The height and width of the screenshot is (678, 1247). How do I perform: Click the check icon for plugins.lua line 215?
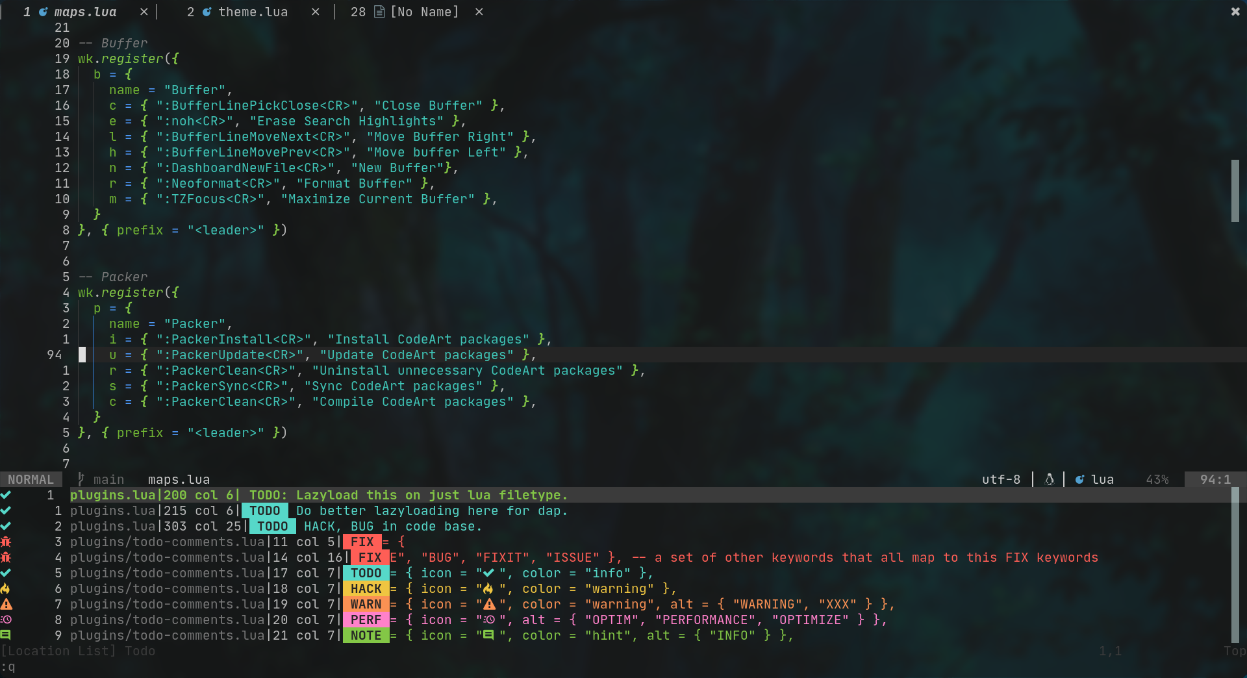coord(6,510)
